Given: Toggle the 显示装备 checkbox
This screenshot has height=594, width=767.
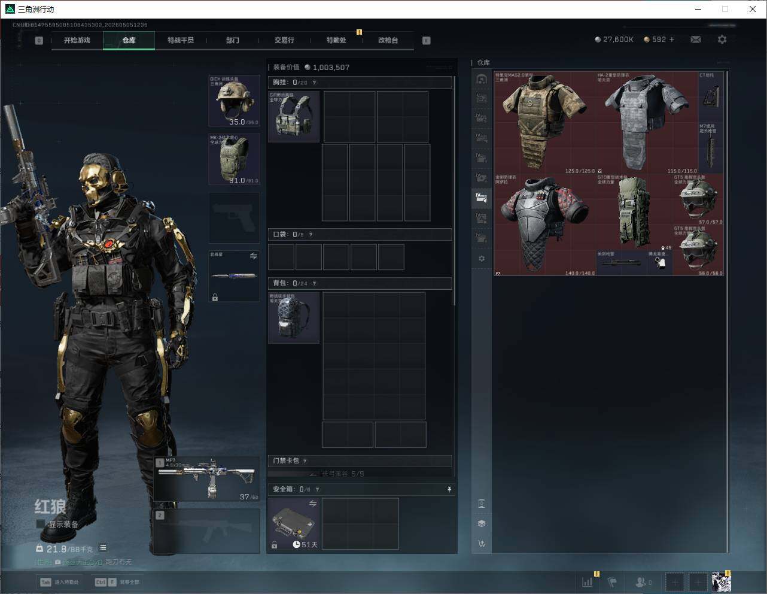Looking at the screenshot, I should pyautogui.click(x=41, y=524).
